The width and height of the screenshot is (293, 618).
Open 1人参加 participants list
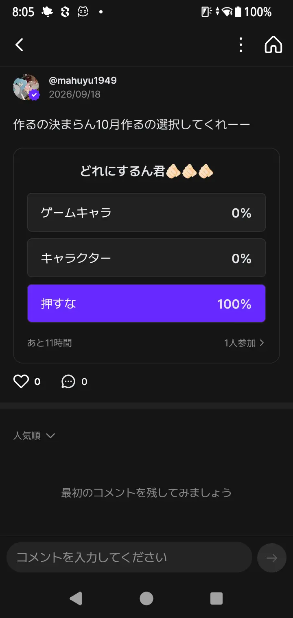coord(244,343)
